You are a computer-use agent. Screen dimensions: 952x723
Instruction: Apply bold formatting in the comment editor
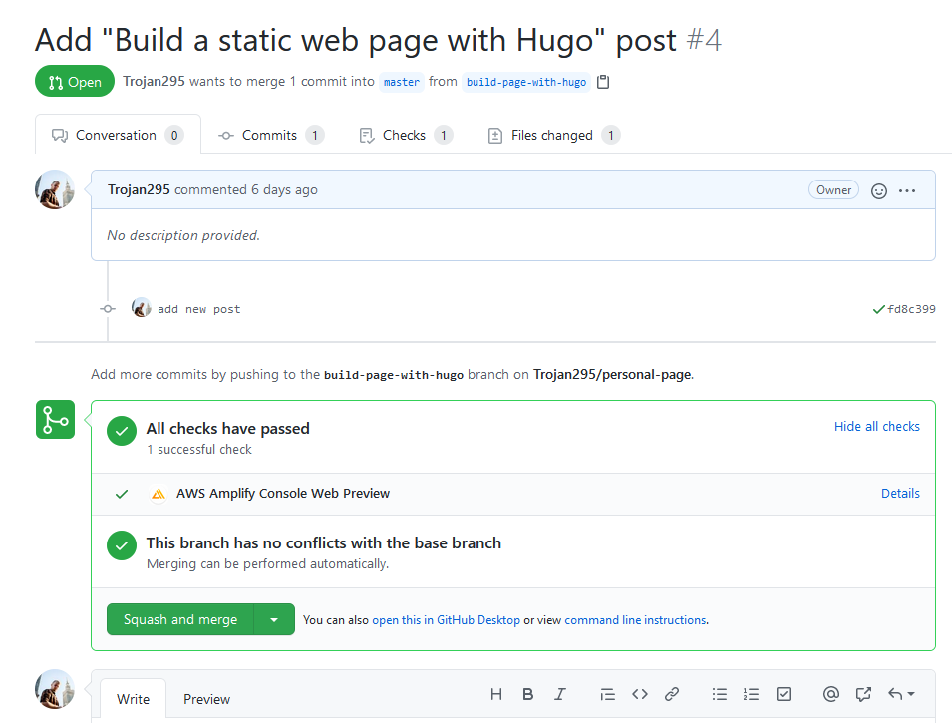[x=528, y=694]
